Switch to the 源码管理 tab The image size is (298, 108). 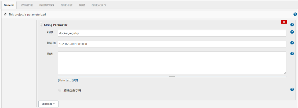tap(27, 5)
